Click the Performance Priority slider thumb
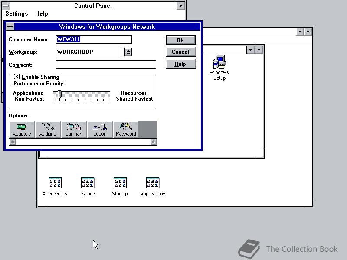 [x=59, y=94]
